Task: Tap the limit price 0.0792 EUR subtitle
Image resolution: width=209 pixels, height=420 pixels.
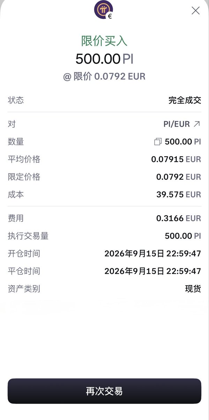Action: [104, 76]
